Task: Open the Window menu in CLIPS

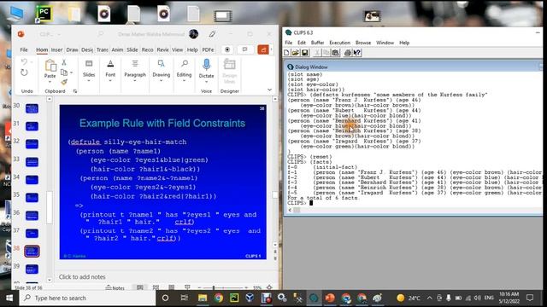Action: click(x=385, y=43)
